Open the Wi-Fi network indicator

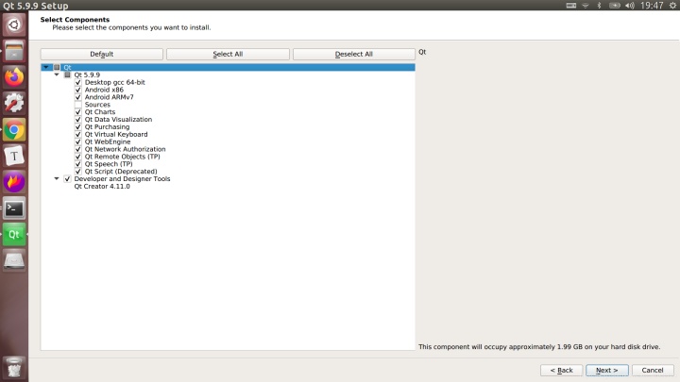point(586,6)
